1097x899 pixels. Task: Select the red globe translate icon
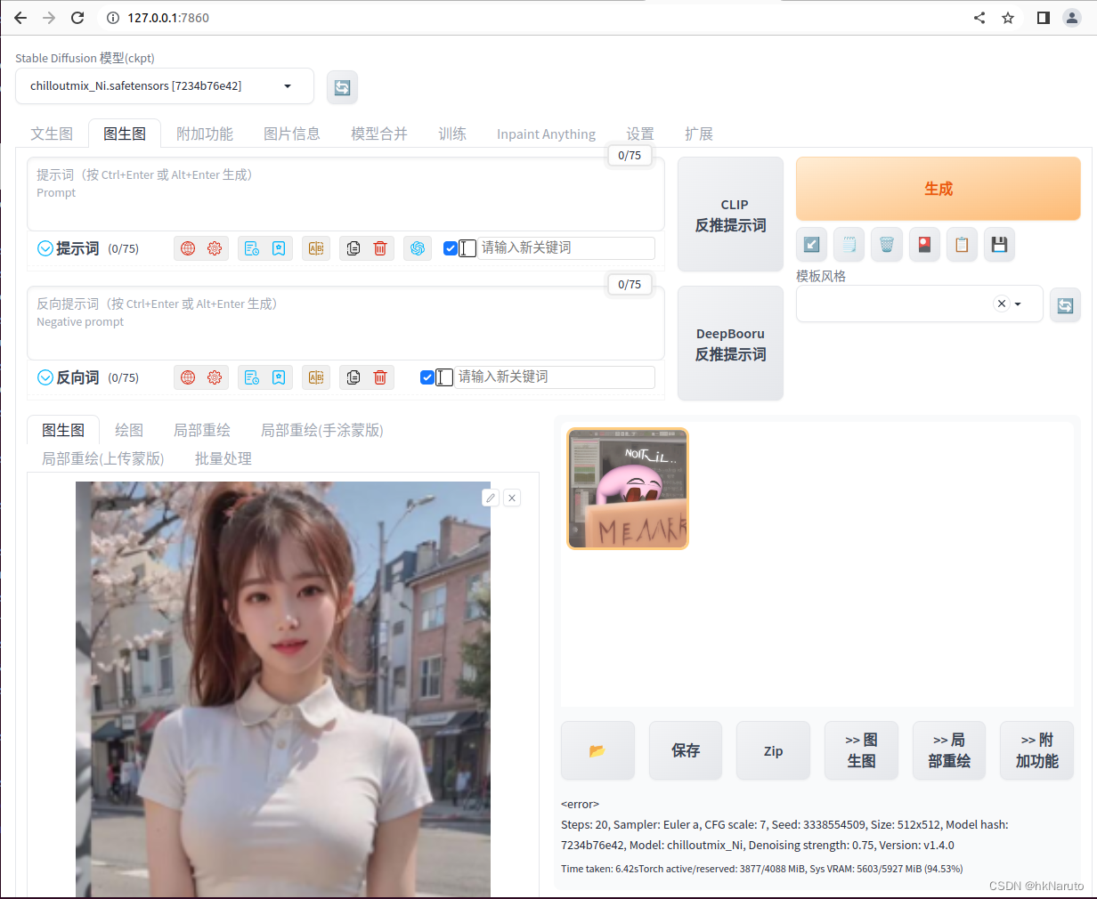(x=187, y=248)
